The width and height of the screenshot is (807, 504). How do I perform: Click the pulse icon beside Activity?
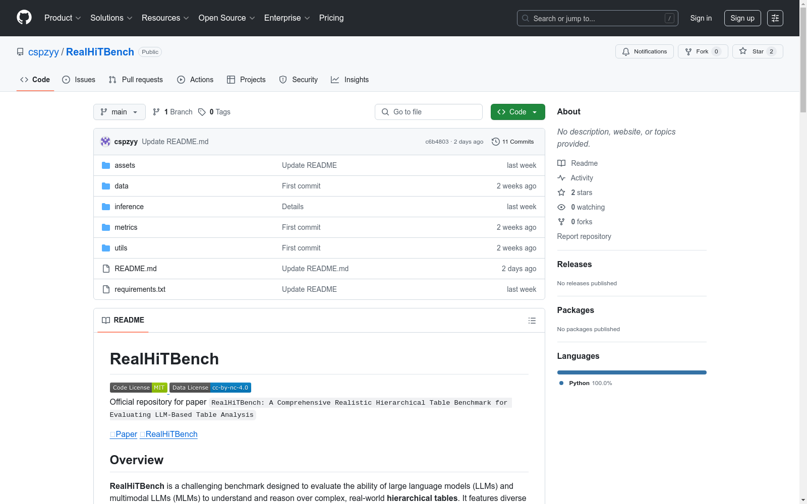[x=561, y=178]
